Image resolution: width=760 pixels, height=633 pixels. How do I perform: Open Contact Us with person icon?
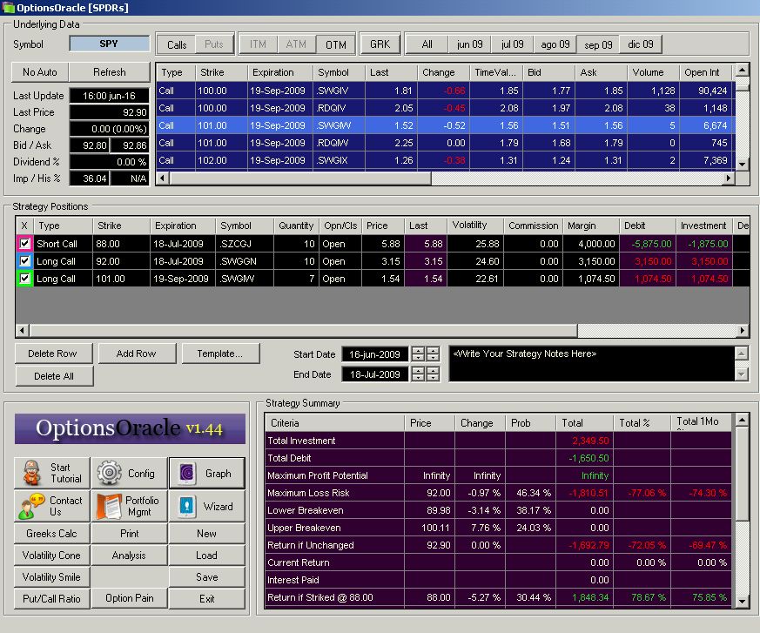52,506
